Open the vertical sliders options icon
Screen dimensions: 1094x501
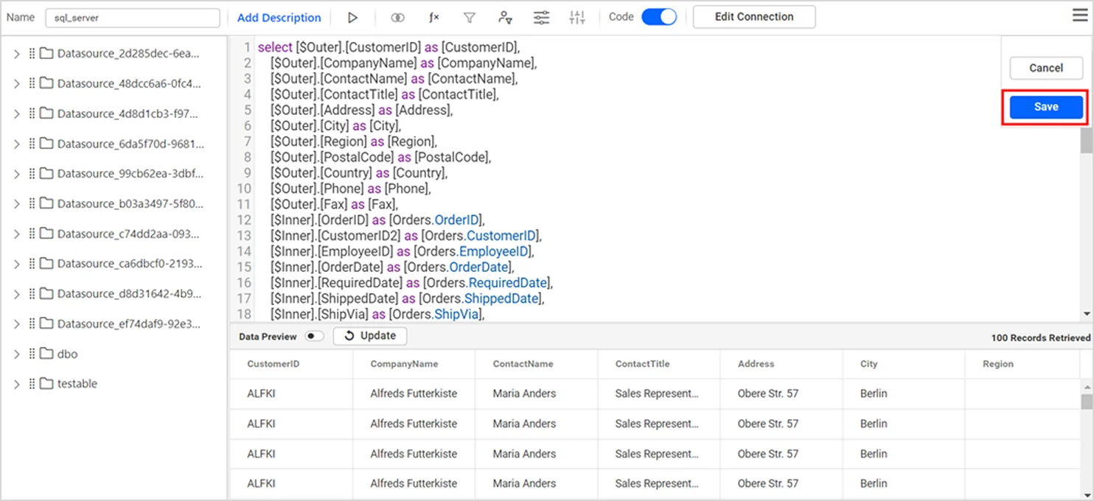point(577,18)
